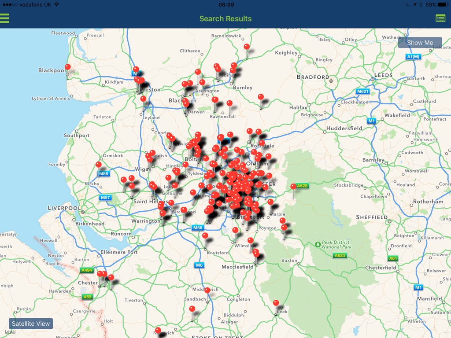451x338 pixels.
Task: Open the hamburger menu
Action: coord(5,18)
